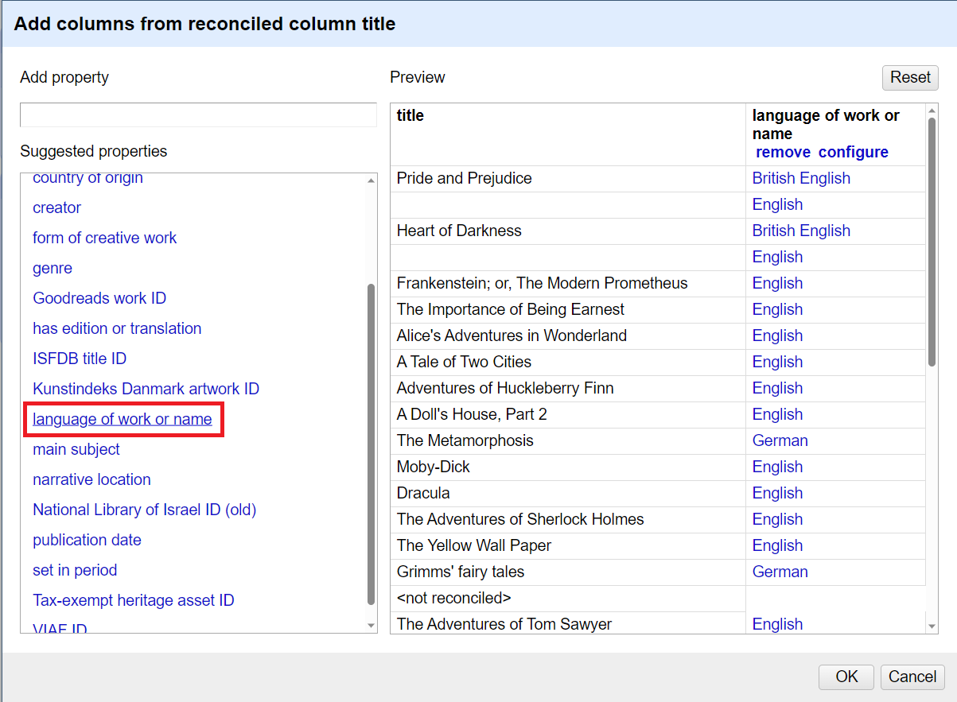Select the 'narrative location' property
This screenshot has height=702, width=957.
[91, 479]
